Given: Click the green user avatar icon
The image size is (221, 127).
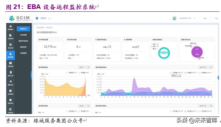Looking at the screenshot, I should click(174, 19).
